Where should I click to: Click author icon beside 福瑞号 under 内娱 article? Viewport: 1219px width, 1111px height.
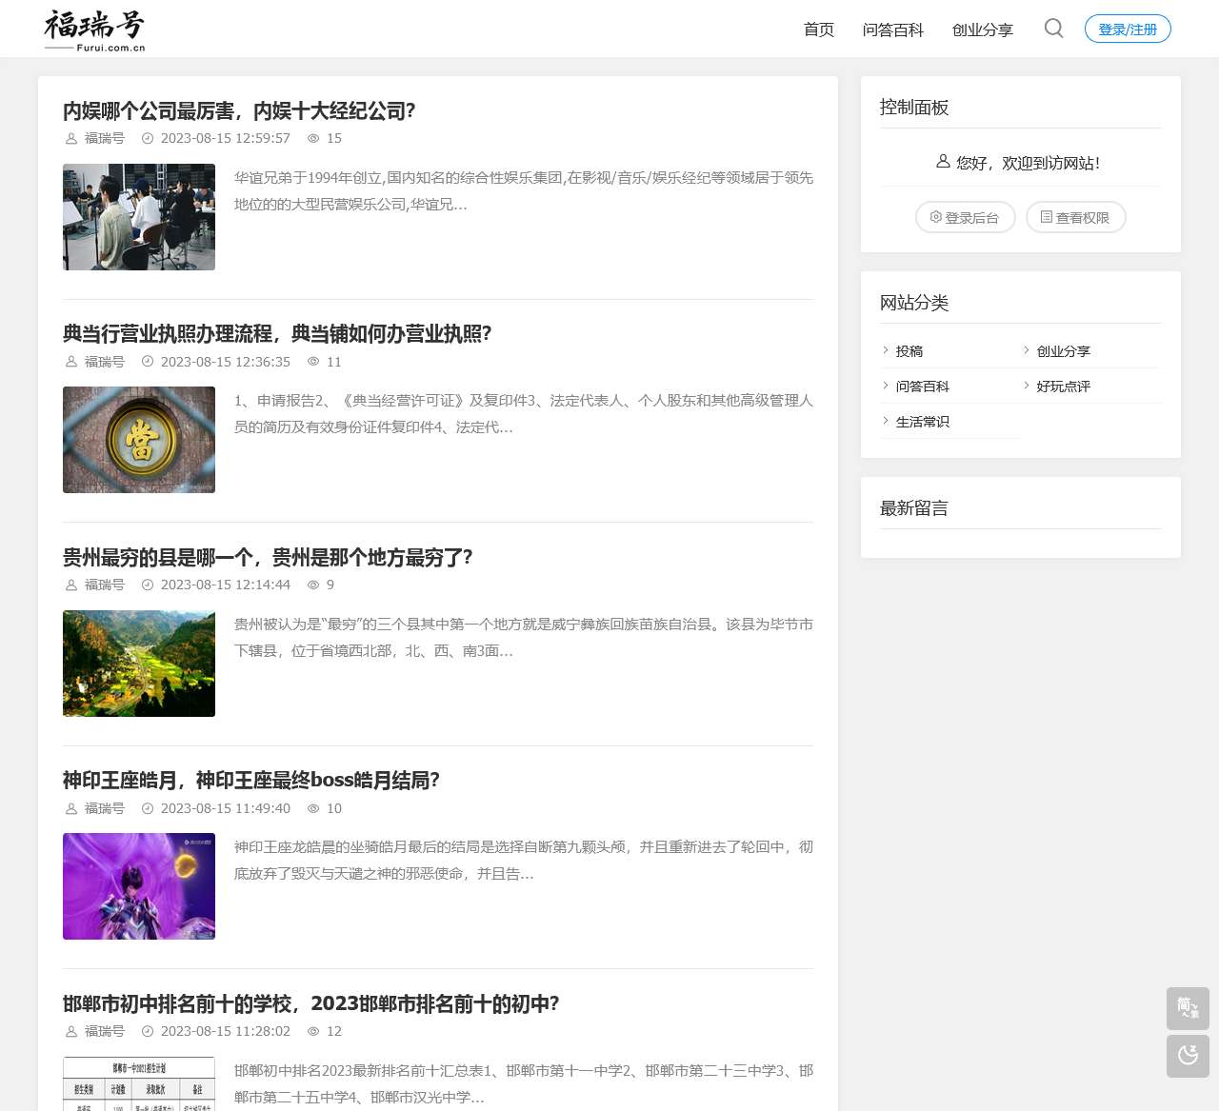tap(71, 139)
